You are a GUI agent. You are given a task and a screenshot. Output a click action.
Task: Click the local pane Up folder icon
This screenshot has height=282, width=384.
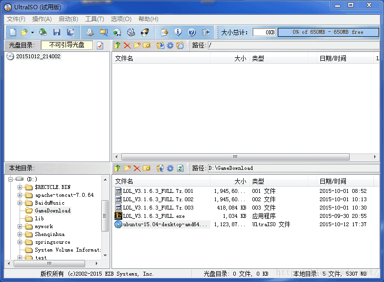pos(117,168)
